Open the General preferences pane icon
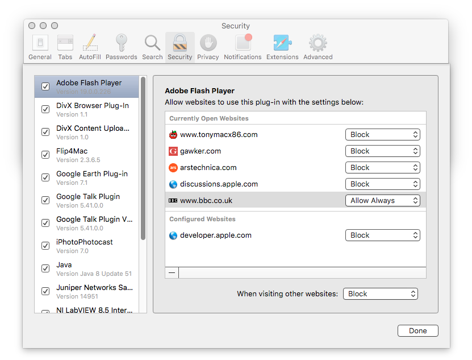This screenshot has height=360, width=472. click(40, 43)
